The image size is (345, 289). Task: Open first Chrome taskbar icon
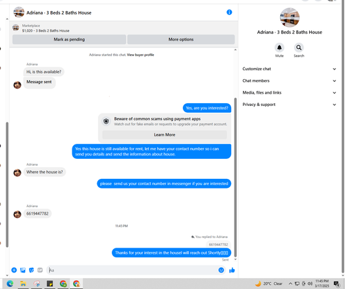63,283
